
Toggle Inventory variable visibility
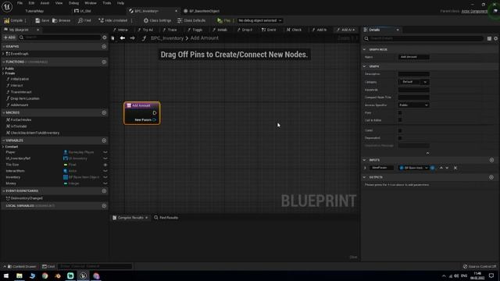[x=105, y=177]
